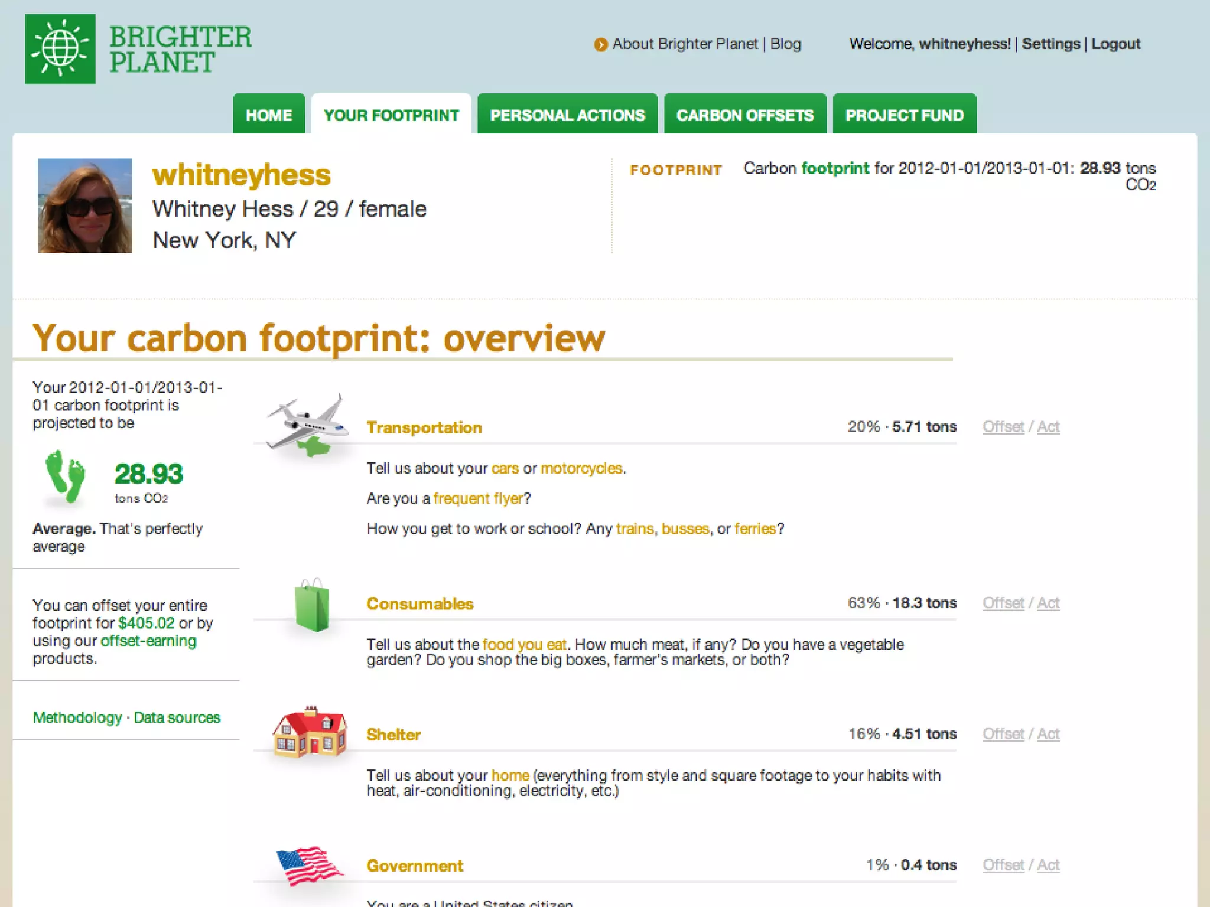This screenshot has width=1210, height=907.
Task: Go to the Carbon Offsets tab
Action: (x=745, y=115)
